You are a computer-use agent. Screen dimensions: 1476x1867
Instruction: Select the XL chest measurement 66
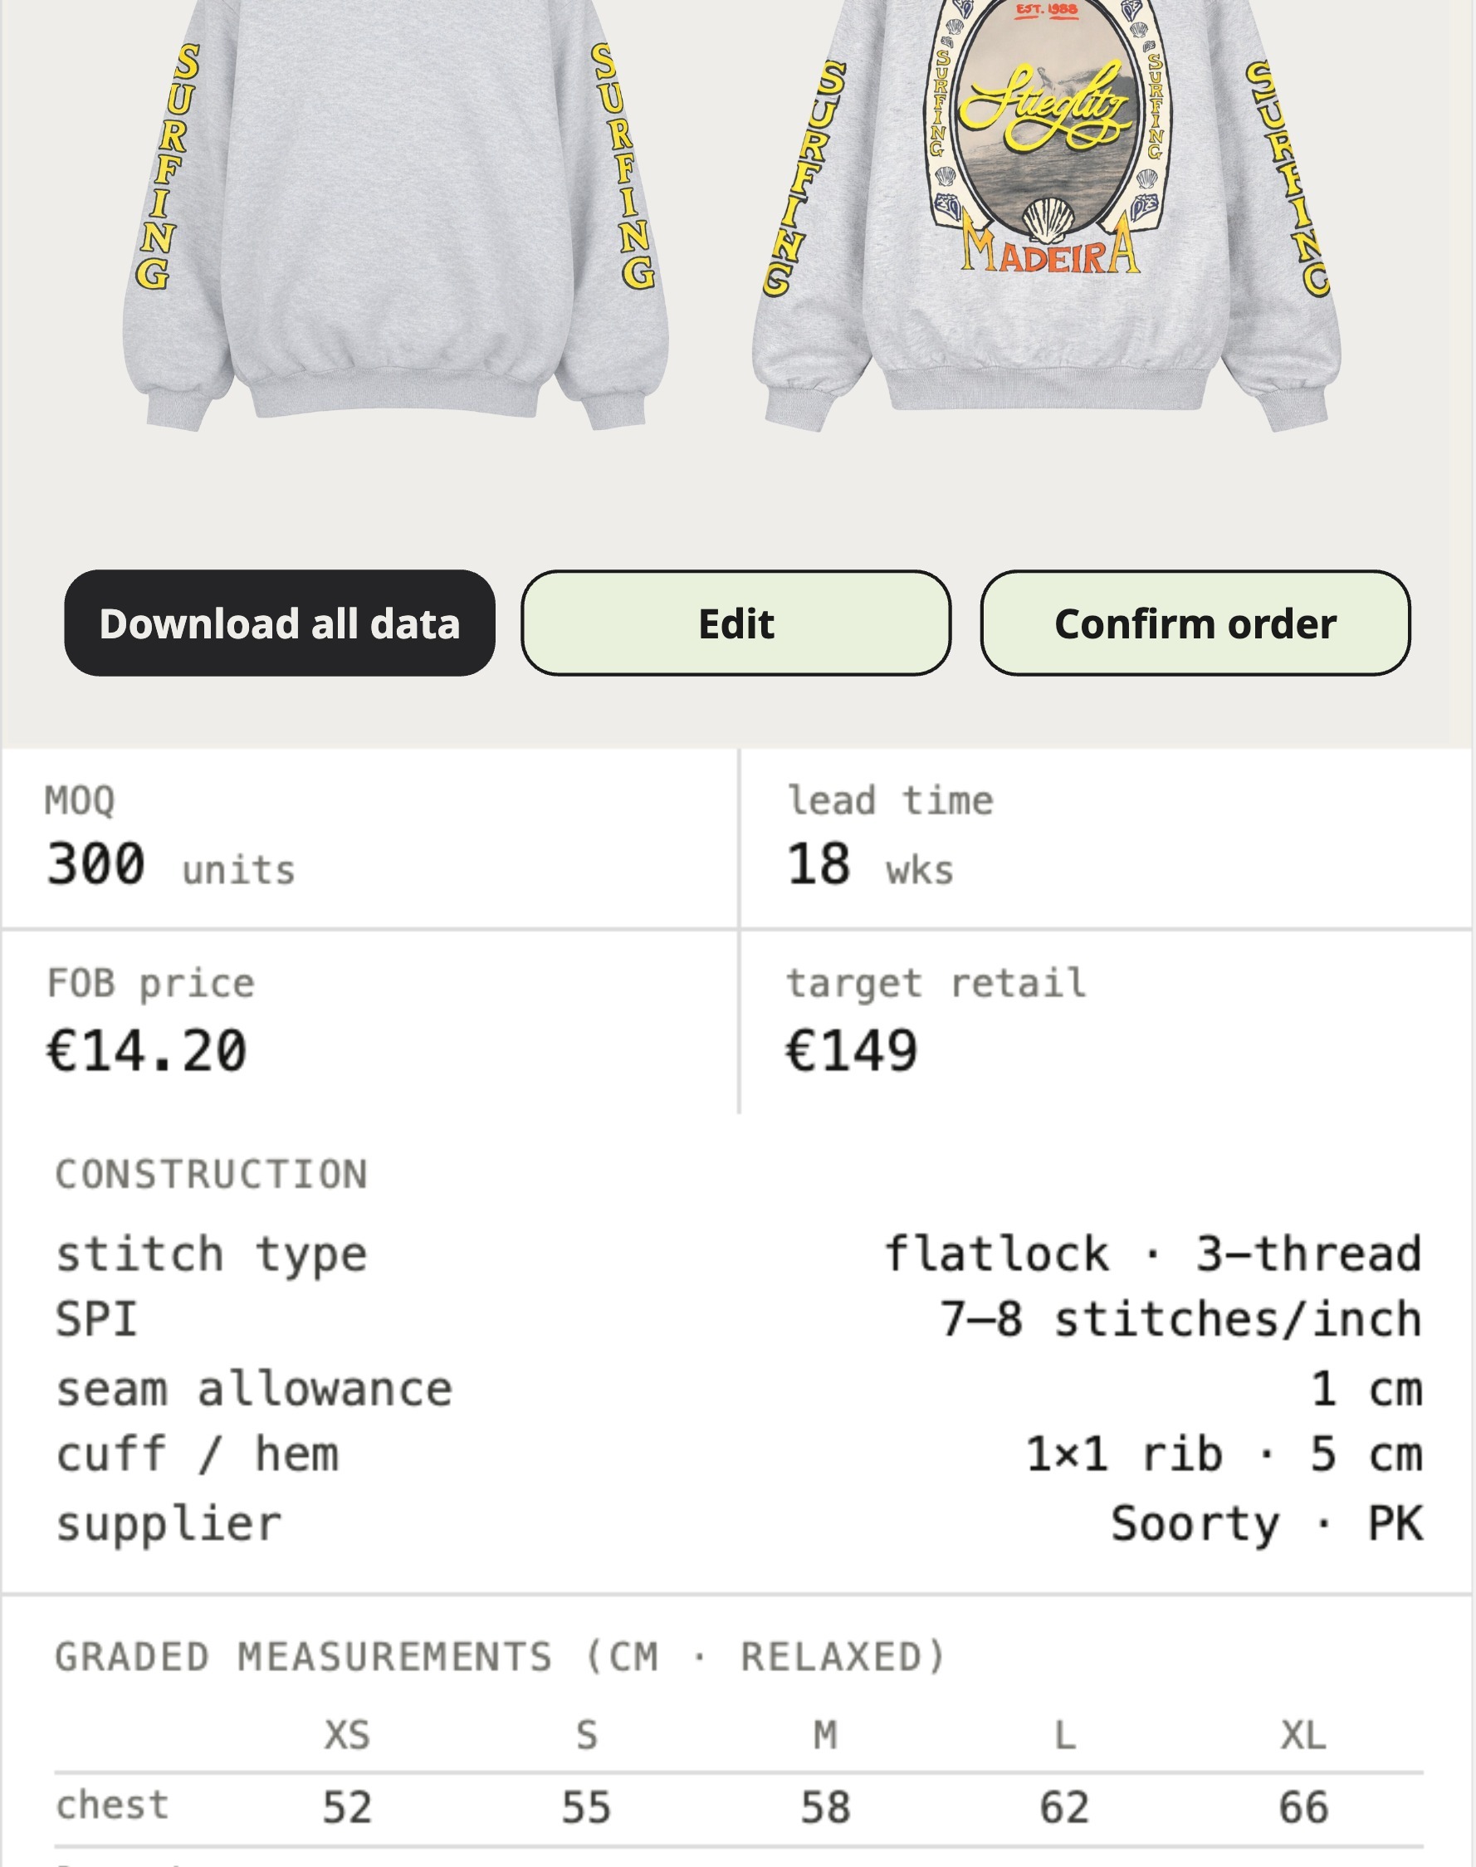1303,1807
